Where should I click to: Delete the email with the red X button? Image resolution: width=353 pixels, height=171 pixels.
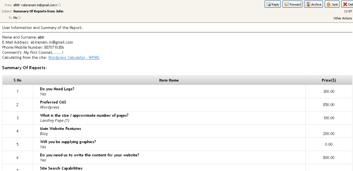pos(347,4)
